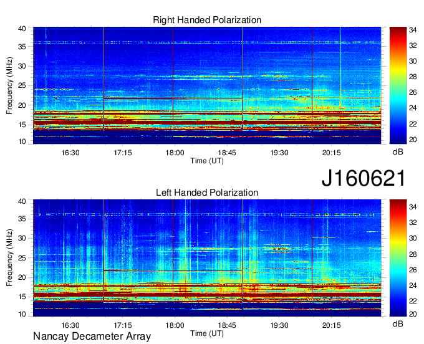Click the 34 value on upper color bar
424x344 pixels.
pyautogui.click(x=413, y=30)
